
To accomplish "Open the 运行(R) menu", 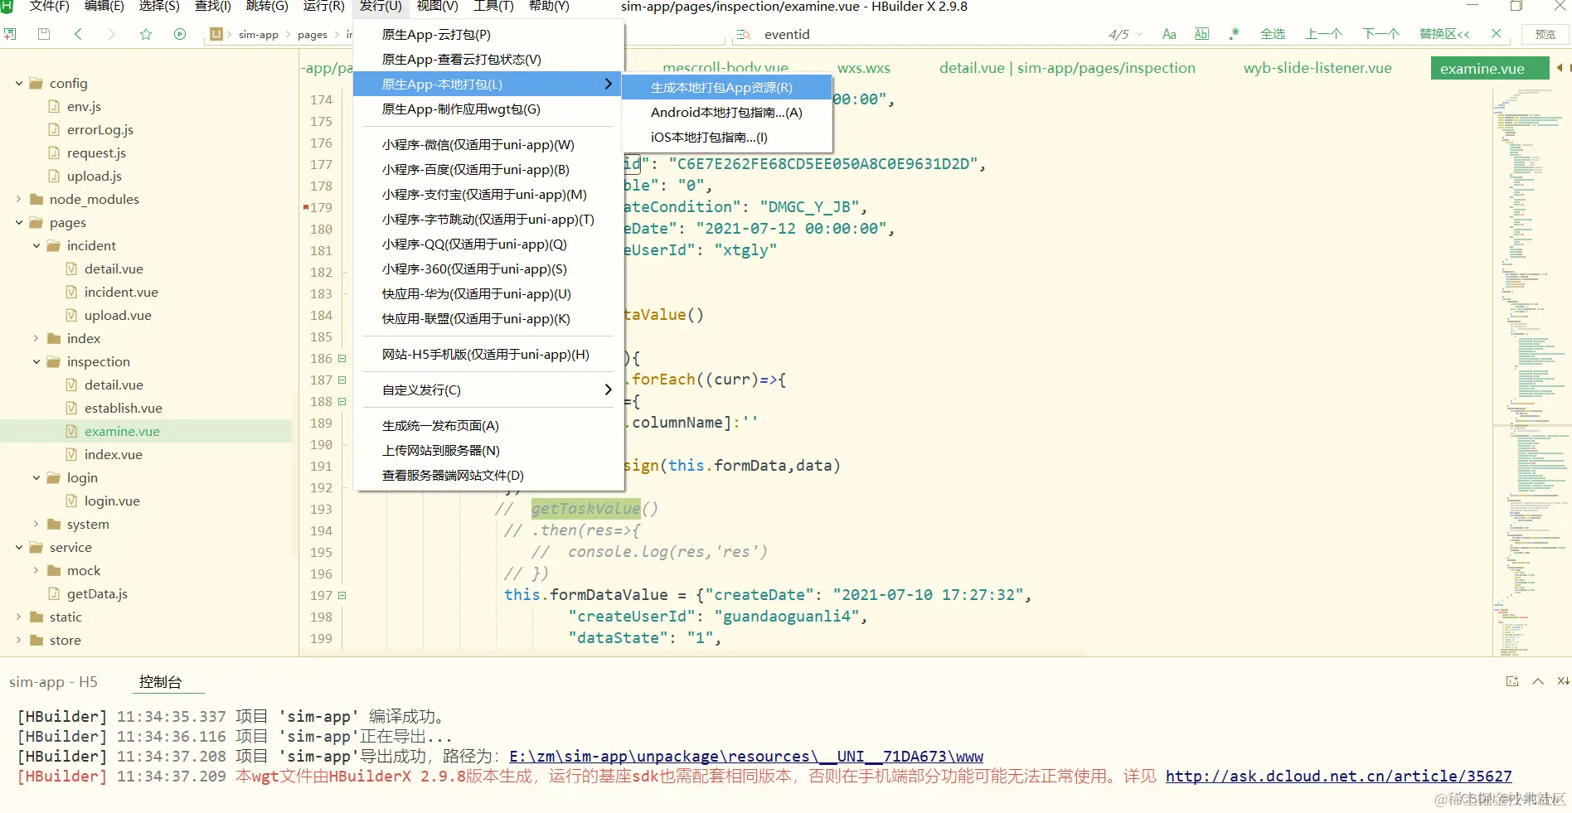I will click(x=323, y=6).
